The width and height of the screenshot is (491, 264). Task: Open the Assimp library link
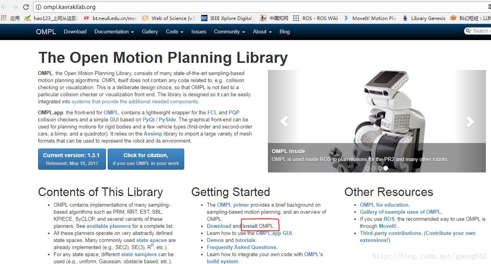(x=153, y=134)
